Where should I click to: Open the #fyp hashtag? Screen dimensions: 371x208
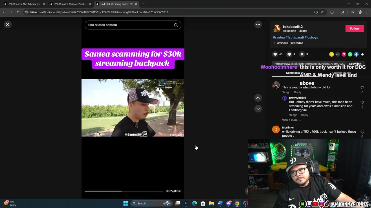click(x=289, y=38)
